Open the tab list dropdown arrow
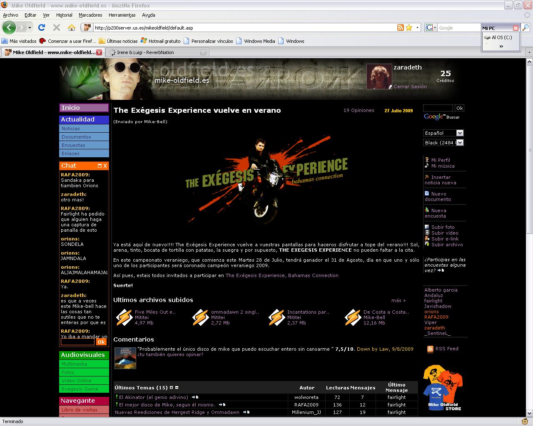This screenshot has height=426, width=533. 529,52
